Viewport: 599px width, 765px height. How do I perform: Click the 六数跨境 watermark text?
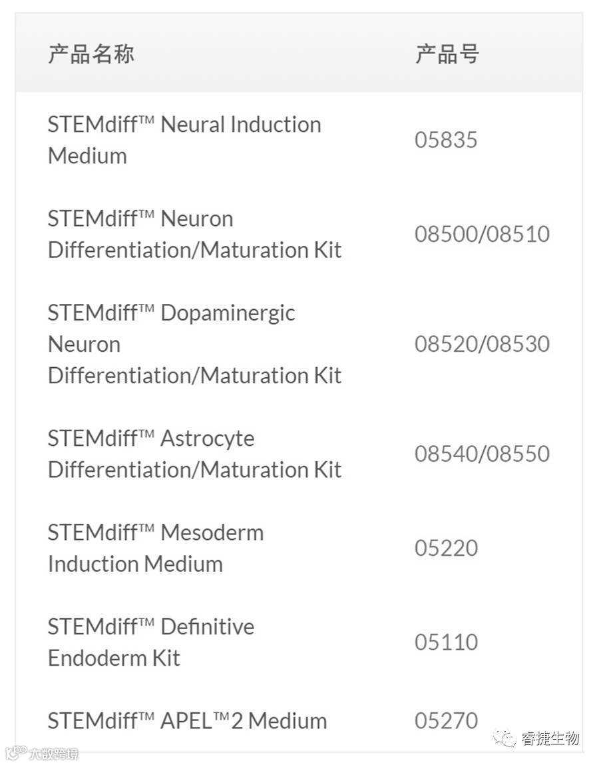pyautogui.click(x=54, y=754)
